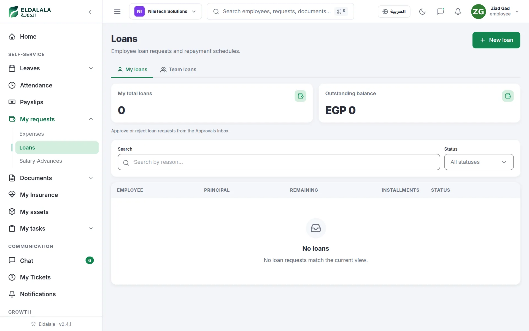529x331 pixels.
Task: Click the New loan button
Action: 496,40
